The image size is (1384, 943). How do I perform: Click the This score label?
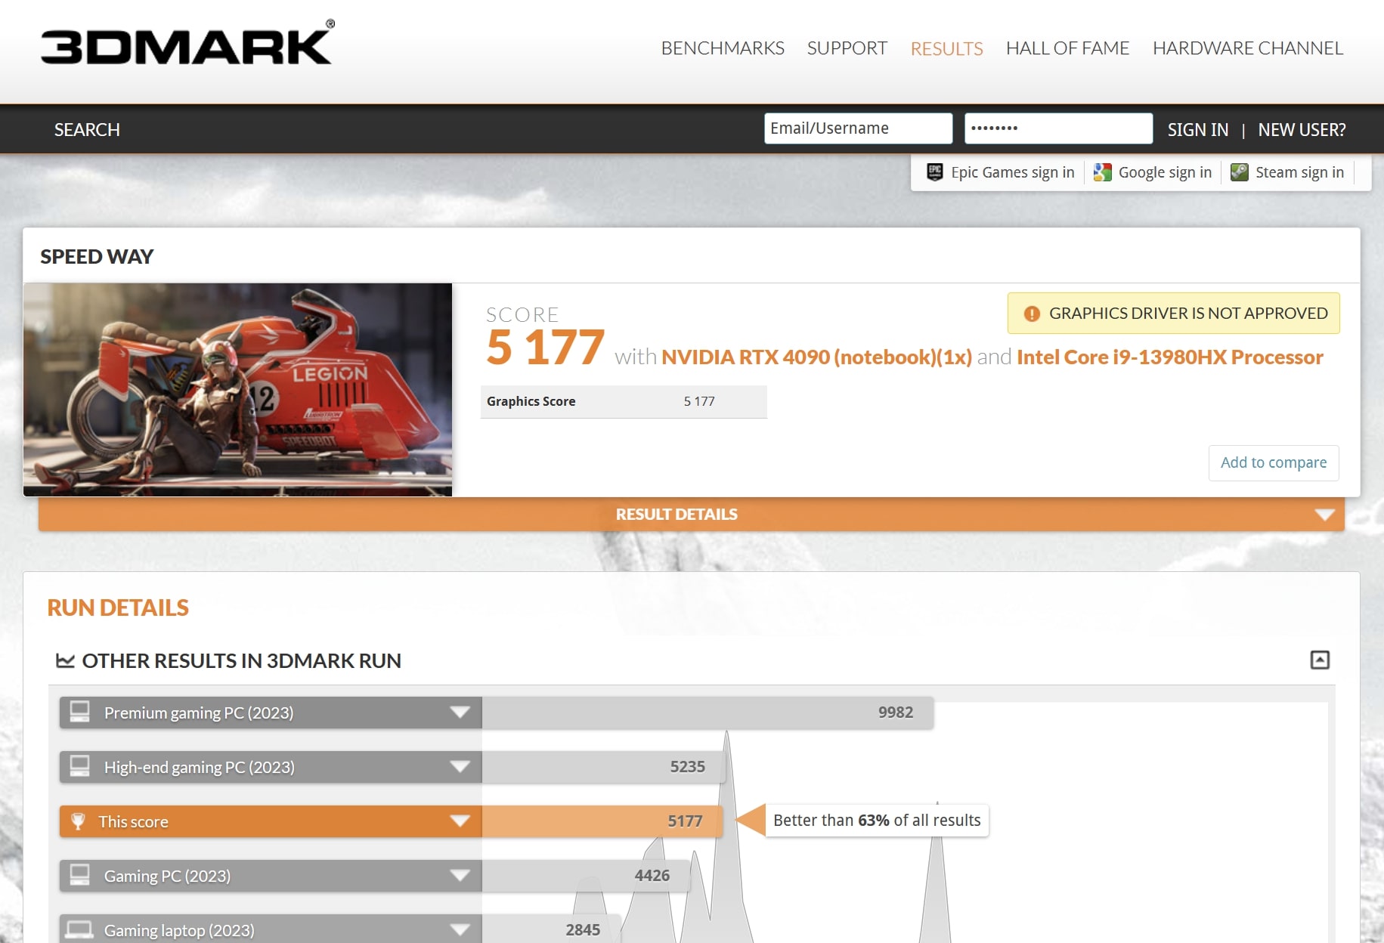click(133, 821)
